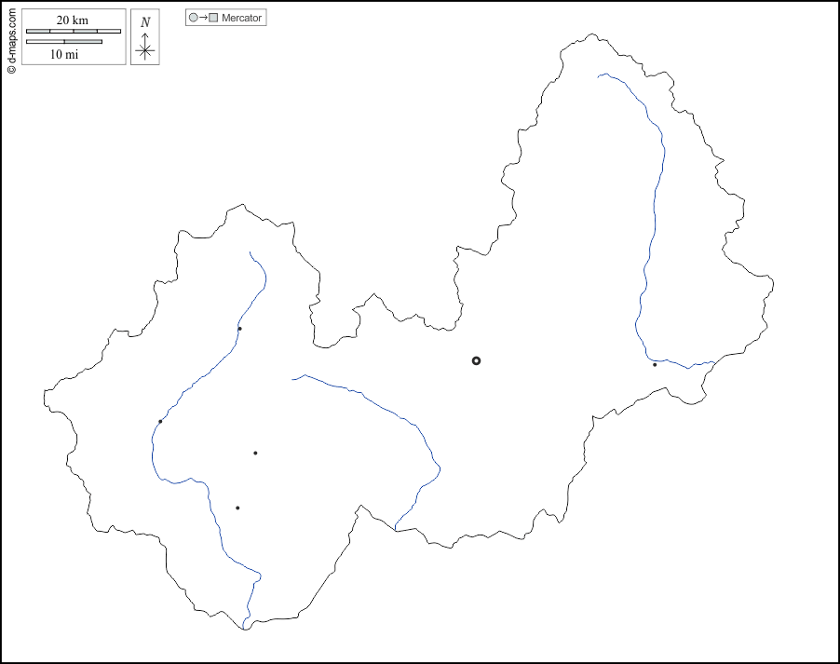The height and width of the screenshot is (664, 840).
Task: Click the 20 km scale text
Action: click(73, 20)
